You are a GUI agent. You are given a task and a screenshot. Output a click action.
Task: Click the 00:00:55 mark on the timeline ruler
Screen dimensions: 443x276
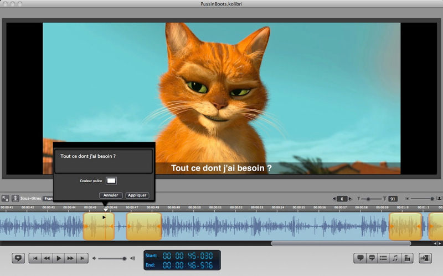click(299, 208)
